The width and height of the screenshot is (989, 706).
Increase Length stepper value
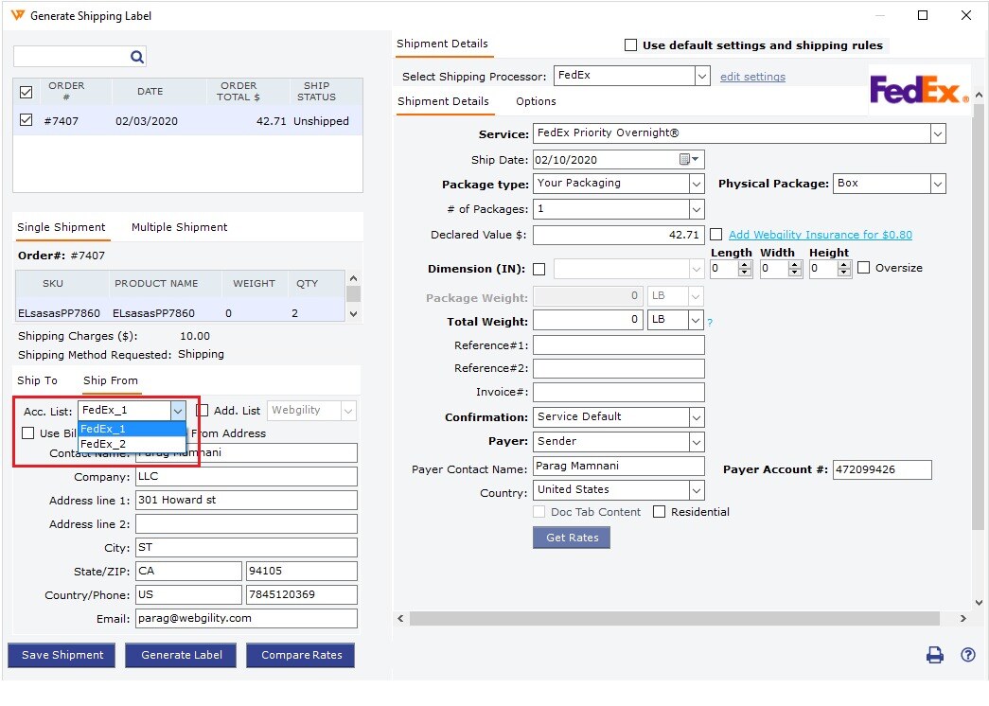(x=745, y=264)
